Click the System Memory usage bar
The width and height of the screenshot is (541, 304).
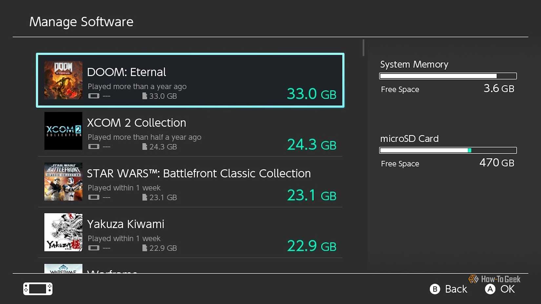(x=448, y=76)
